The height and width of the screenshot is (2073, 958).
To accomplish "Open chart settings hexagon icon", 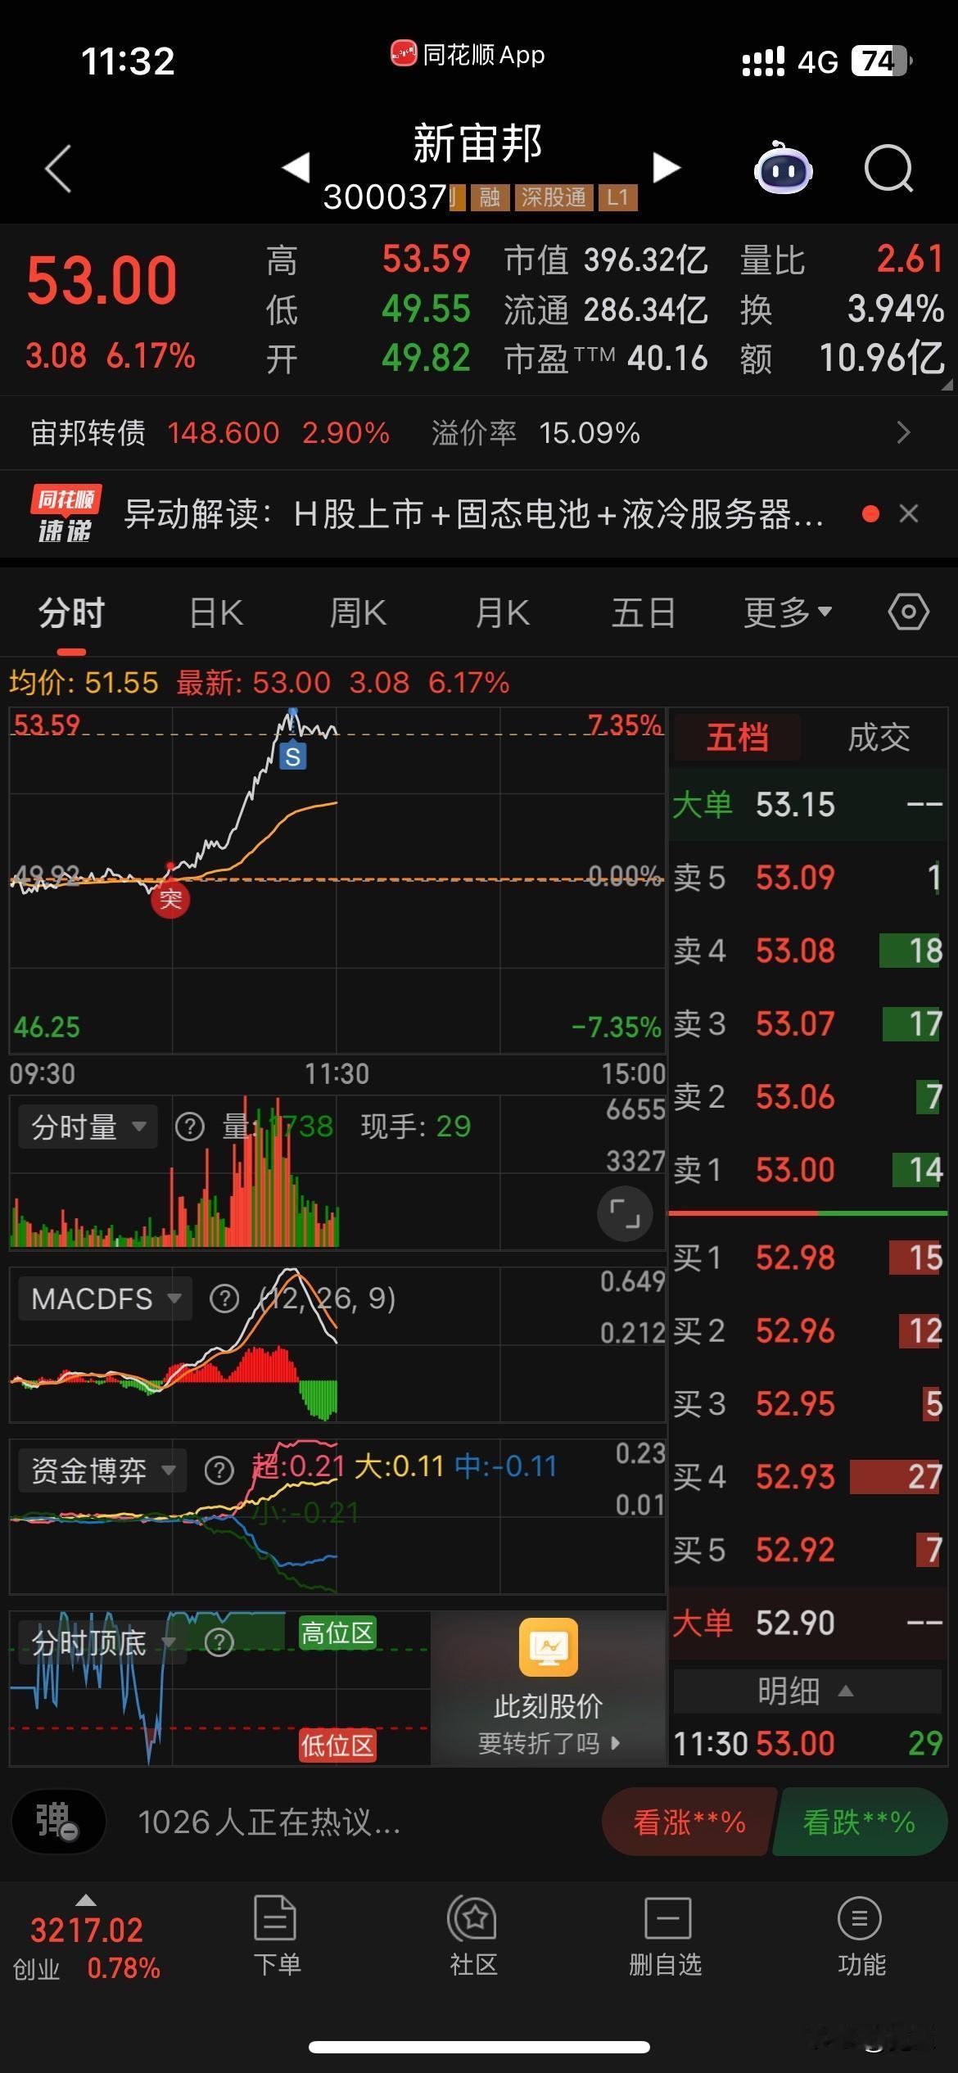I will pyautogui.click(x=909, y=612).
